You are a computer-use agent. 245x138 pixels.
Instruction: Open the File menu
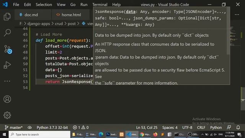(x=16, y=5)
